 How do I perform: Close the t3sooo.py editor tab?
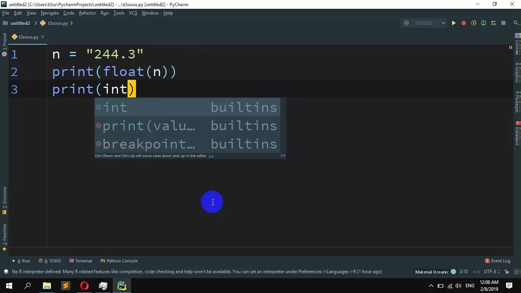click(42, 37)
